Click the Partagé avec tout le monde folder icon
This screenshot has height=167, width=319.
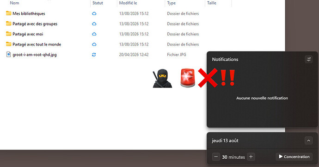pyautogui.click(x=8, y=44)
